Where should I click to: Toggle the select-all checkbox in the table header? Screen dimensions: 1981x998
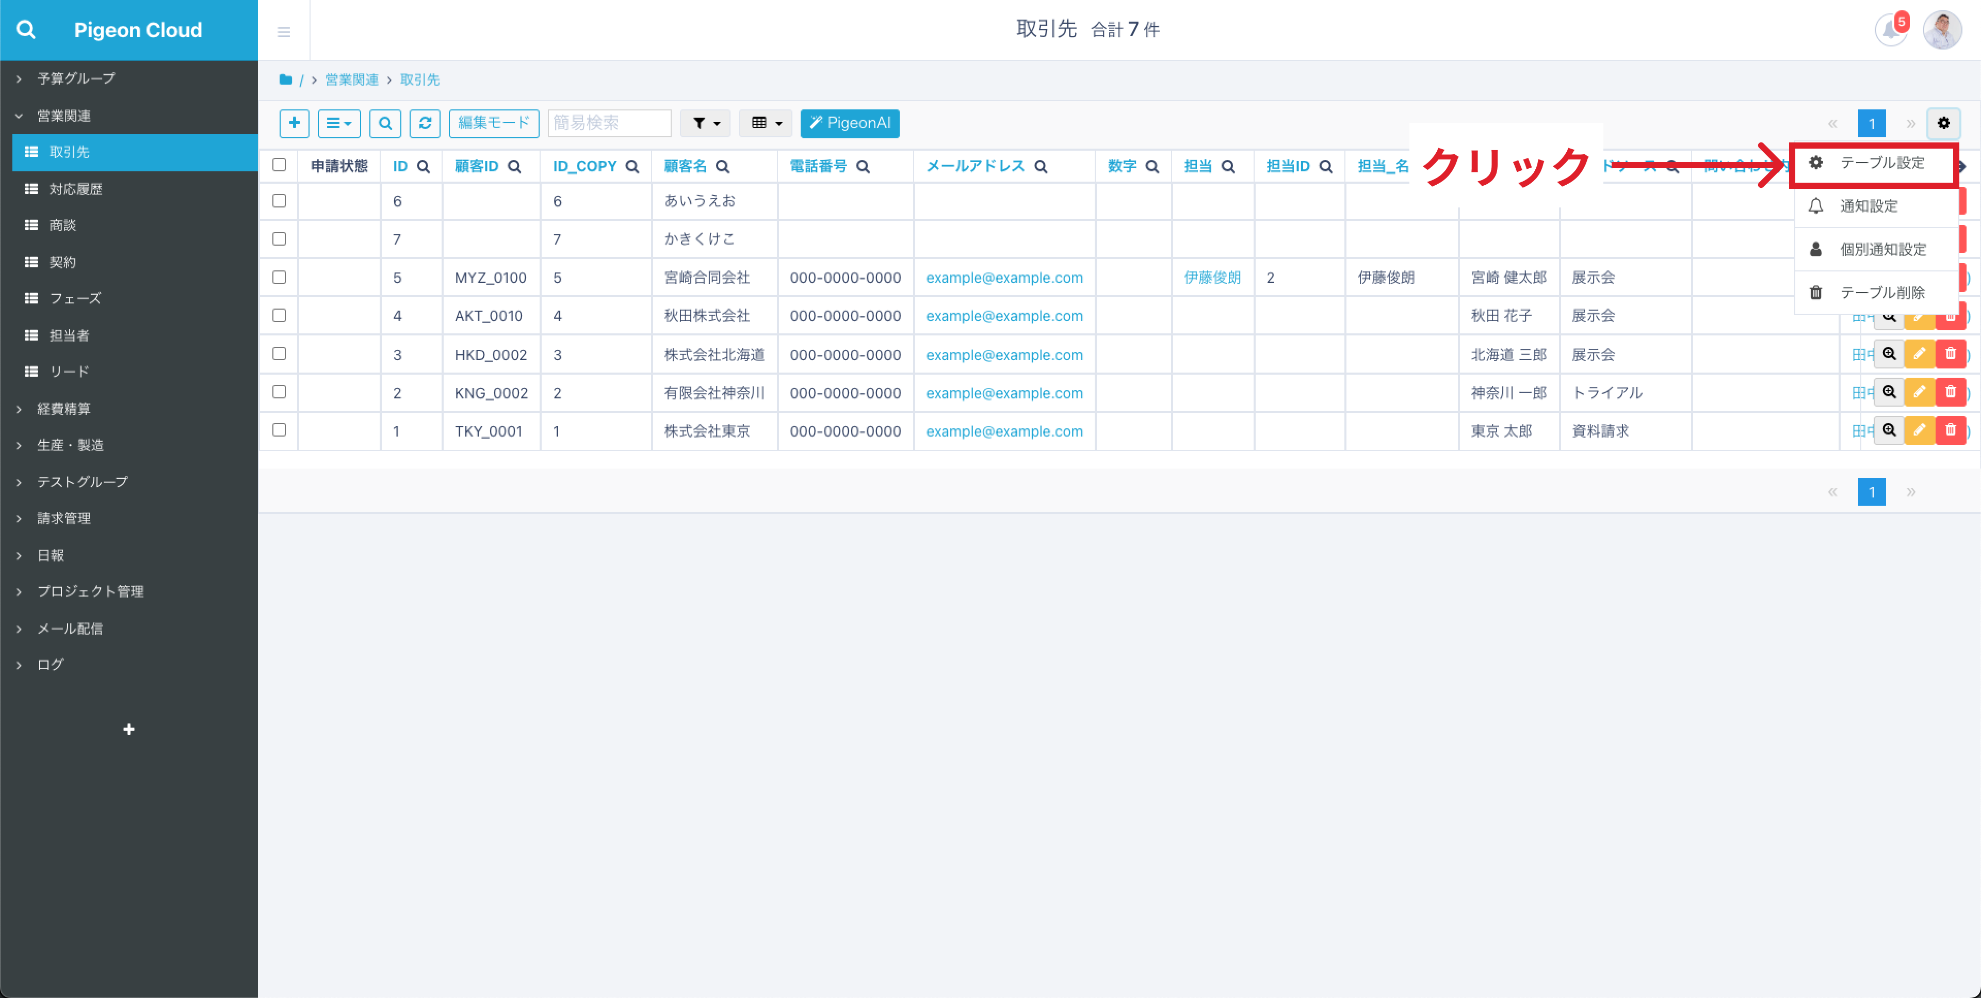(279, 165)
